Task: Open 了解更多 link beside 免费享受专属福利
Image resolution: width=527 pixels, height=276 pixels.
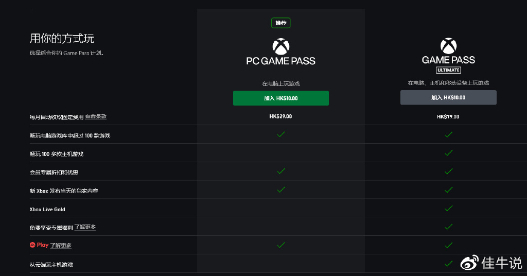Action: click(x=85, y=227)
